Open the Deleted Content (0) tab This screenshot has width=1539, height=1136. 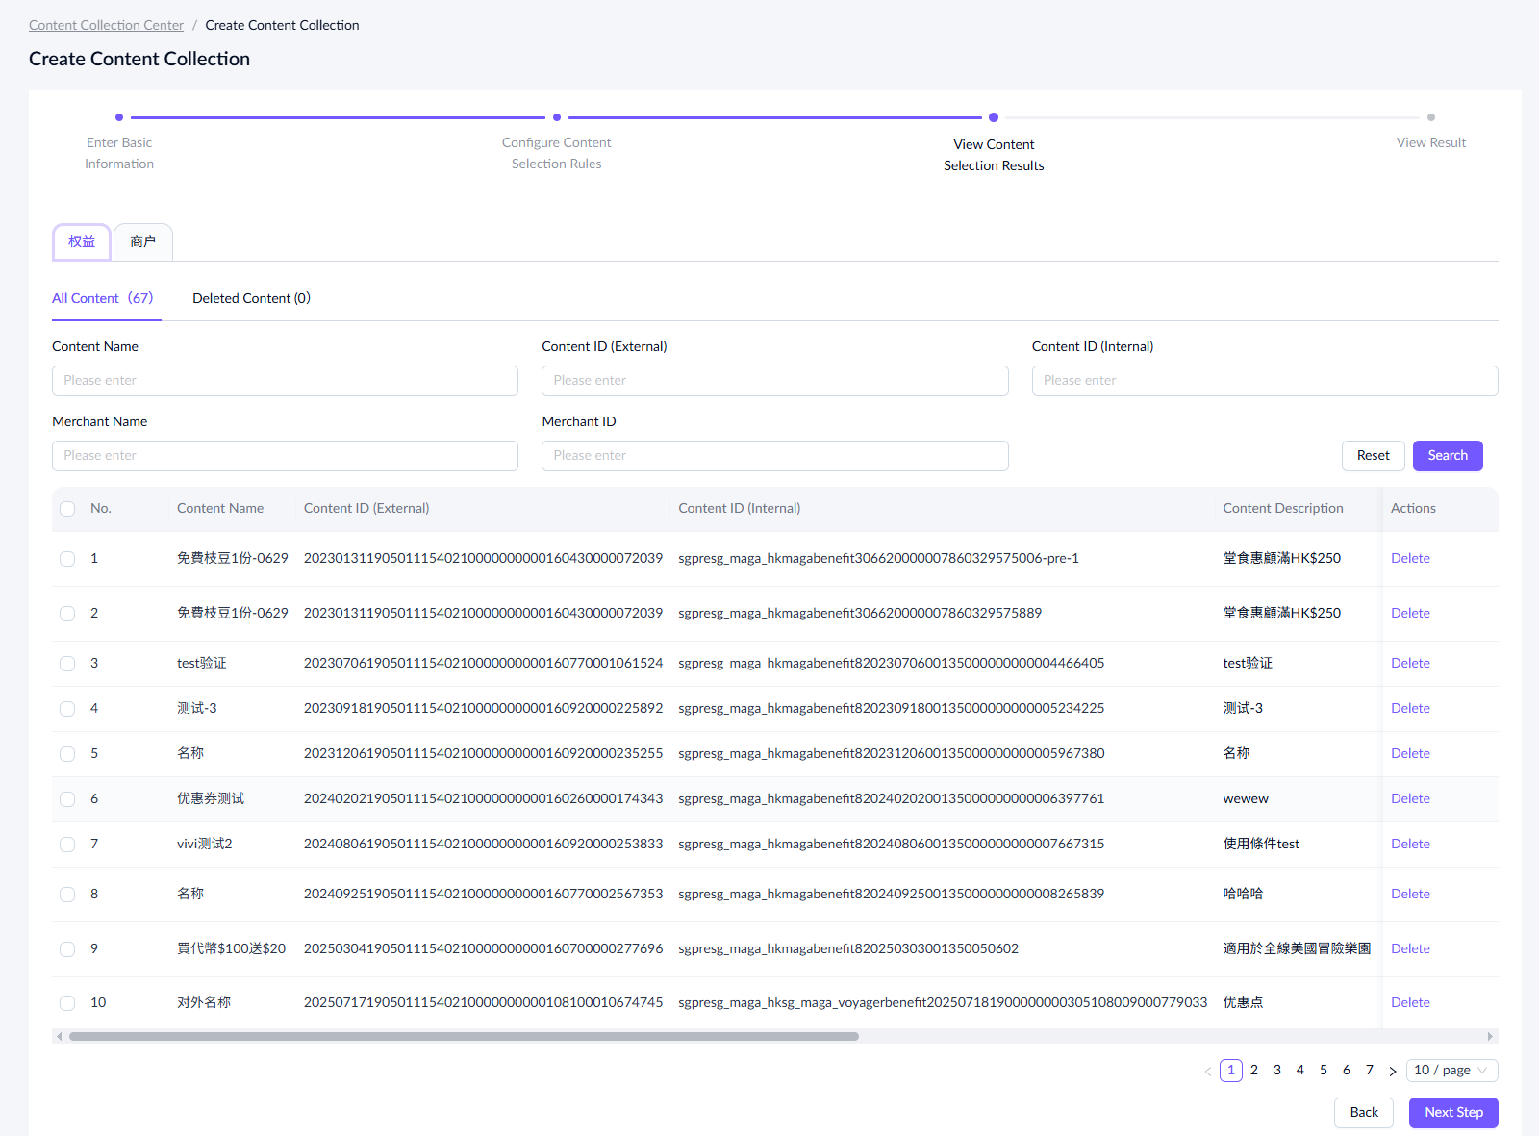pyautogui.click(x=251, y=298)
